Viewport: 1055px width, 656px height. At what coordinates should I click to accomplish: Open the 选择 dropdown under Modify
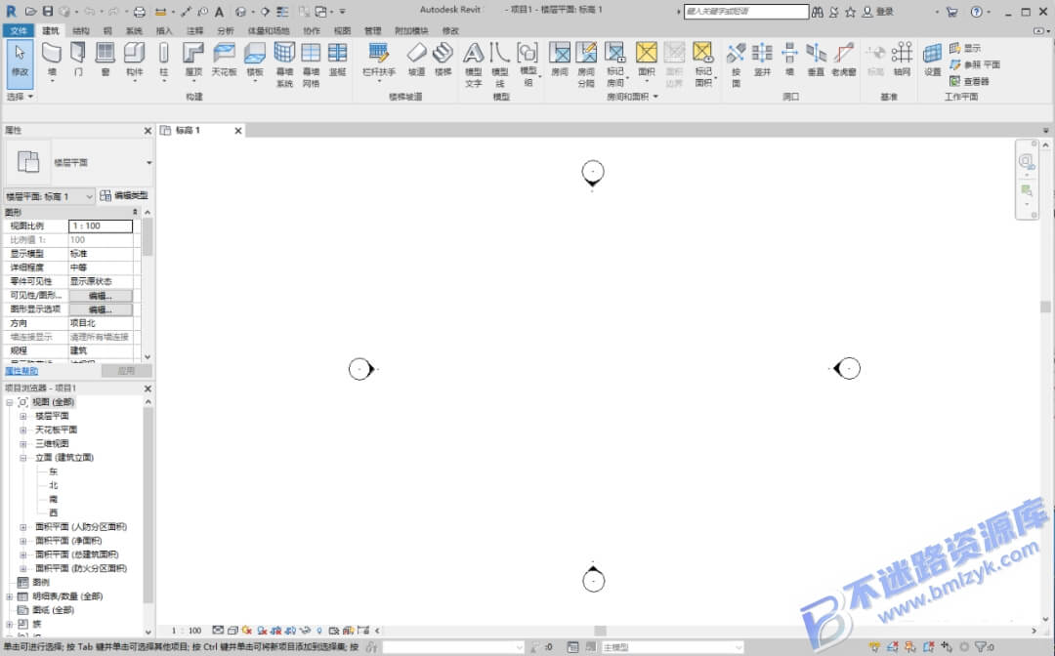coord(20,97)
